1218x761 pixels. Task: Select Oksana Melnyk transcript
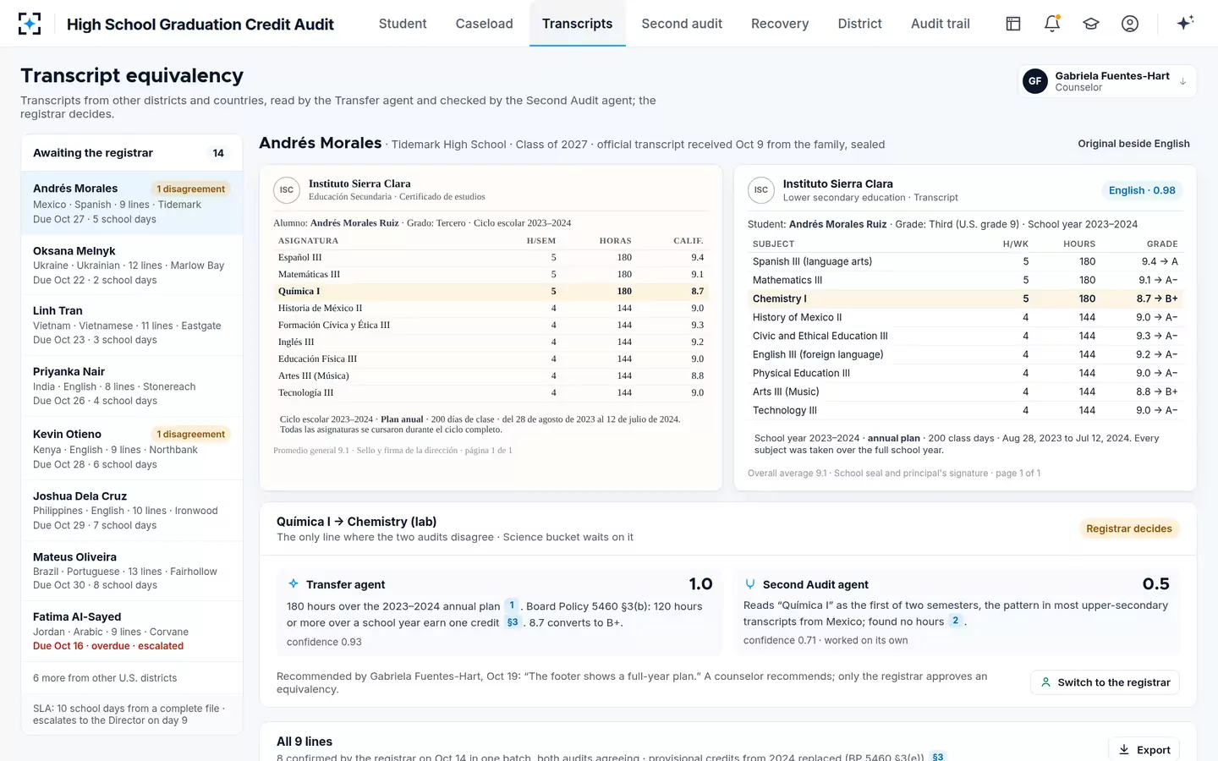(132, 265)
